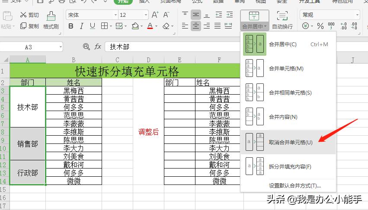
Task: Toggle align right
Action: click(207, 25)
